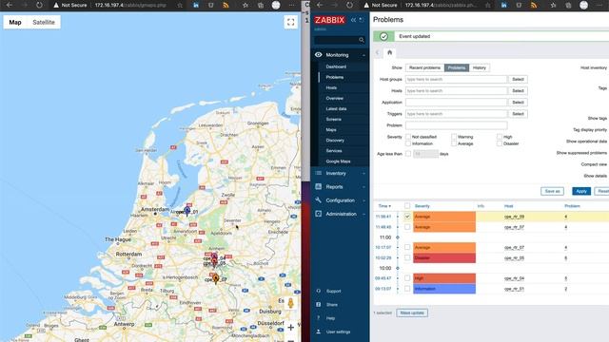Click the Save as button
The height and width of the screenshot is (342, 609).
point(552,191)
